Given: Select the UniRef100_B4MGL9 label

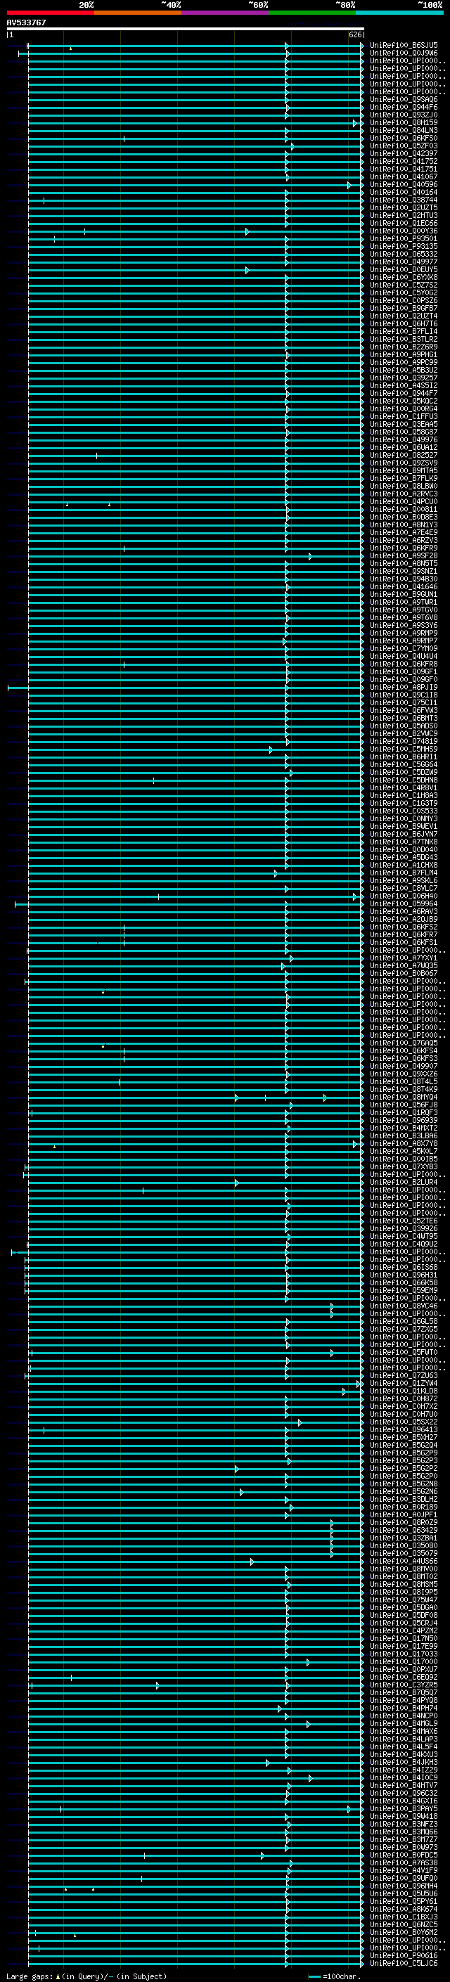Looking at the screenshot, I should pyautogui.click(x=404, y=1723).
